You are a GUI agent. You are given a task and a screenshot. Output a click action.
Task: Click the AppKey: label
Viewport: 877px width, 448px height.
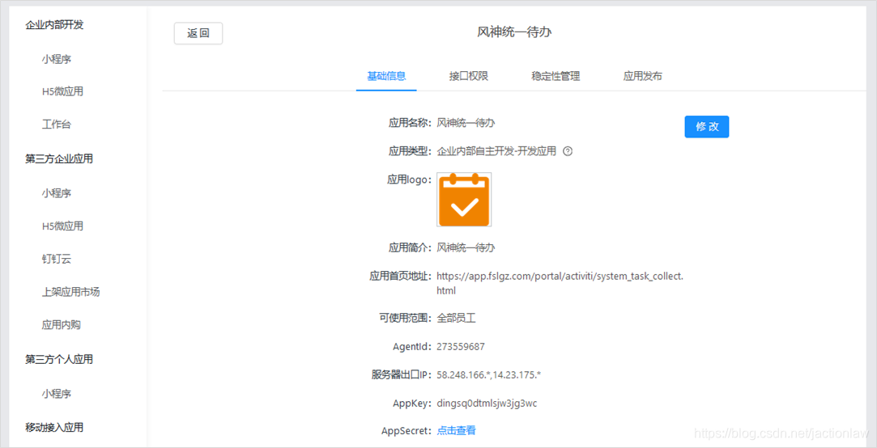tap(413, 403)
